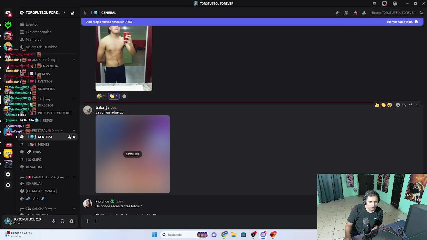This screenshot has width=427, height=240.
Task: Reveal the SPOILER image
Action: click(132, 154)
